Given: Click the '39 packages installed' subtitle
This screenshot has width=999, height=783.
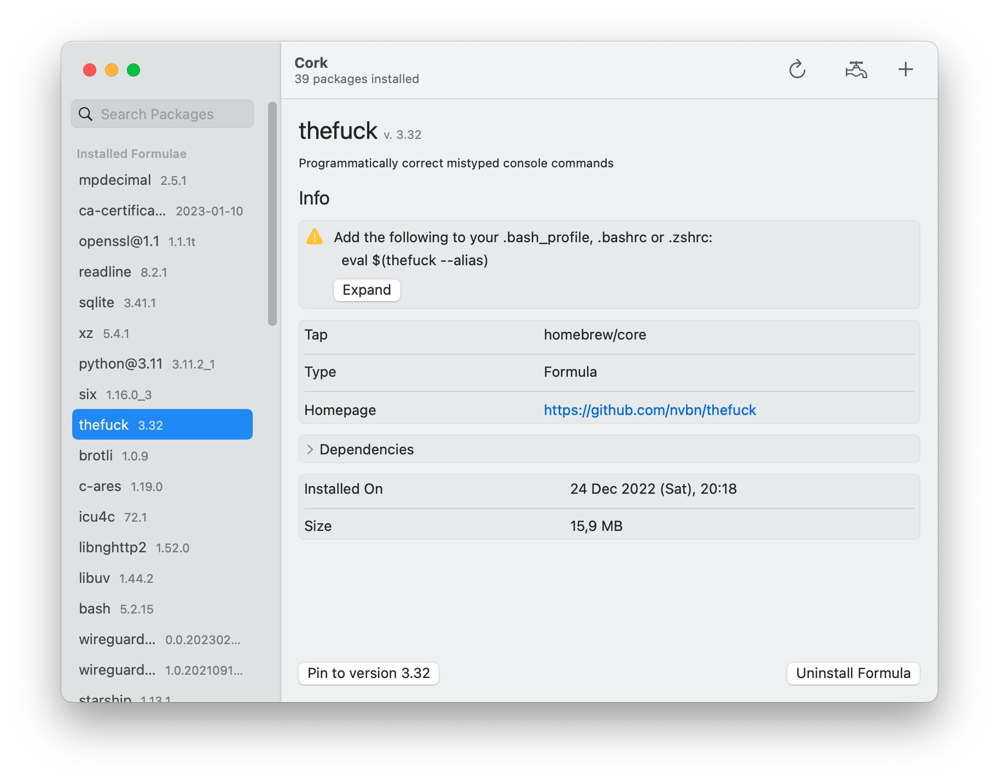Looking at the screenshot, I should point(357,79).
